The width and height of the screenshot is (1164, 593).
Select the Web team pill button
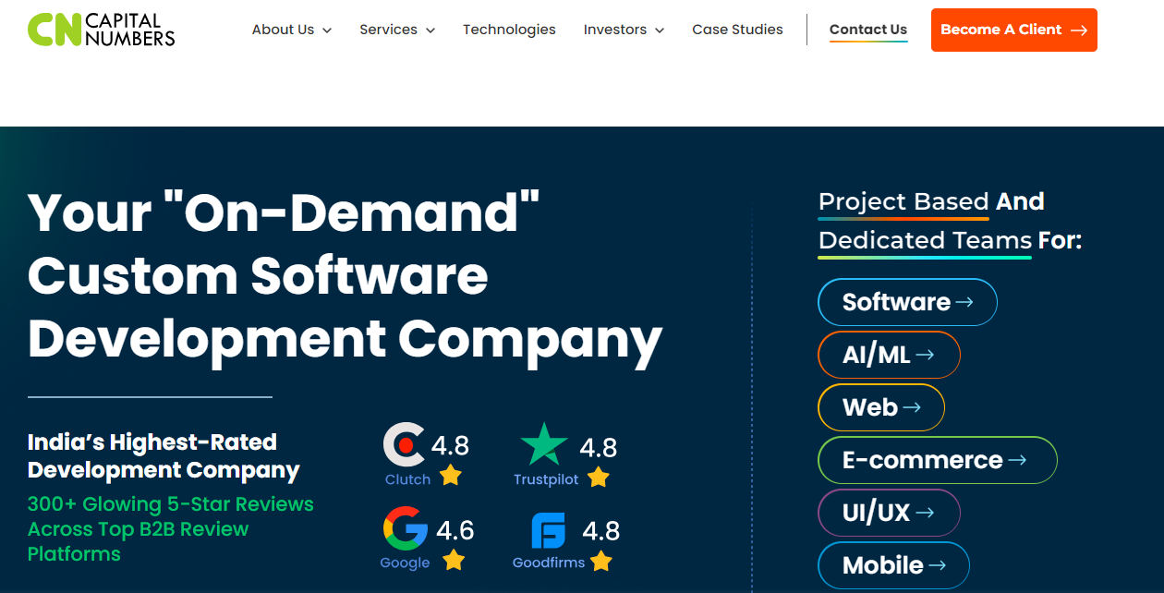pos(881,407)
